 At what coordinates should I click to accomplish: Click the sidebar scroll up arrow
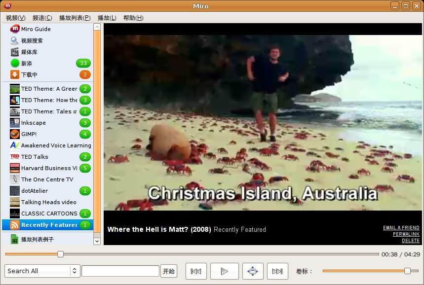(x=97, y=27)
